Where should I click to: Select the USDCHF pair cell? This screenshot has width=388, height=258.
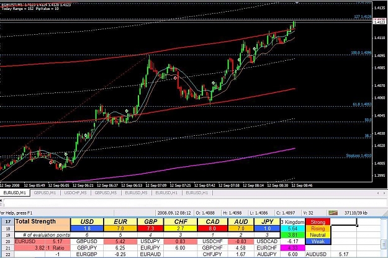[212, 241]
